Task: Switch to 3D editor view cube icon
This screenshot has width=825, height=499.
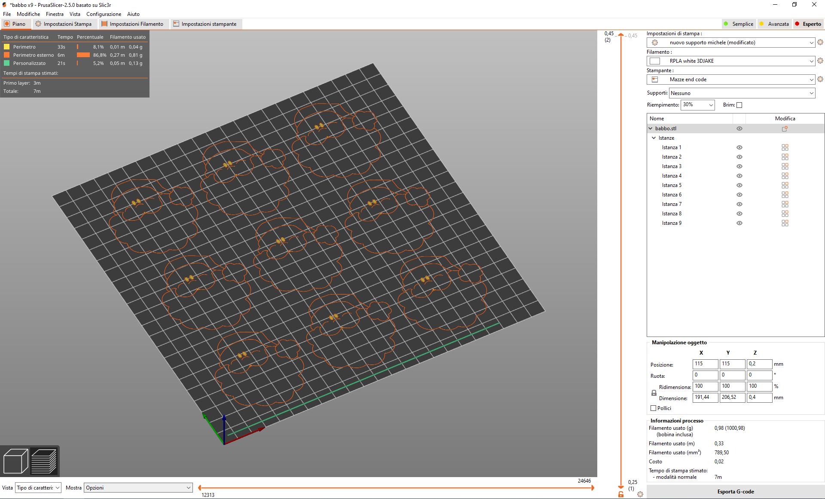Action: (15, 461)
